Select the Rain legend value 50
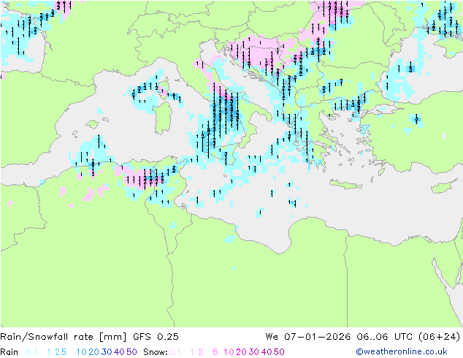Image resolution: width=463 pixels, height=358 pixels. (x=131, y=352)
